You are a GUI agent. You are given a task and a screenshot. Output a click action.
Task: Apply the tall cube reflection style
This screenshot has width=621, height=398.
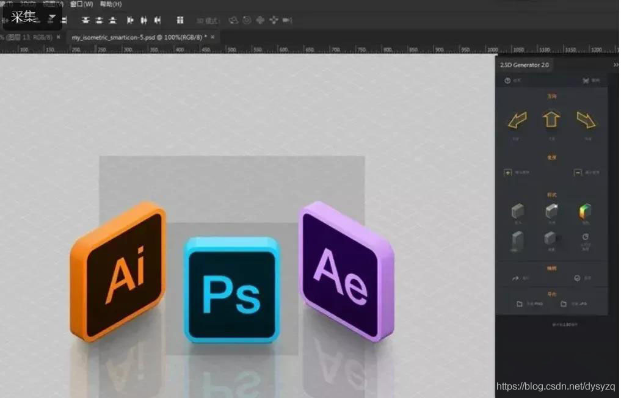click(518, 241)
